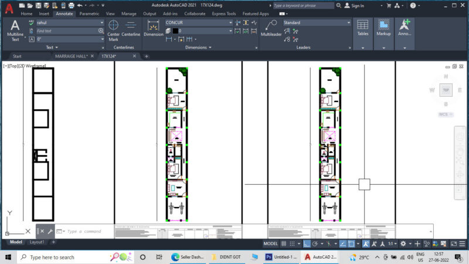
Task: Open the text height 0" dropdown
Action: click(102, 39)
